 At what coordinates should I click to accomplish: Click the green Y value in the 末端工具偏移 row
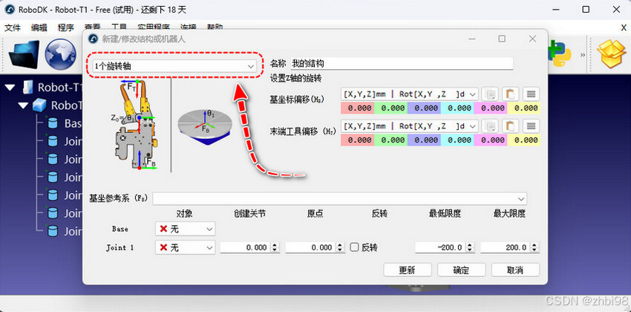coord(390,140)
